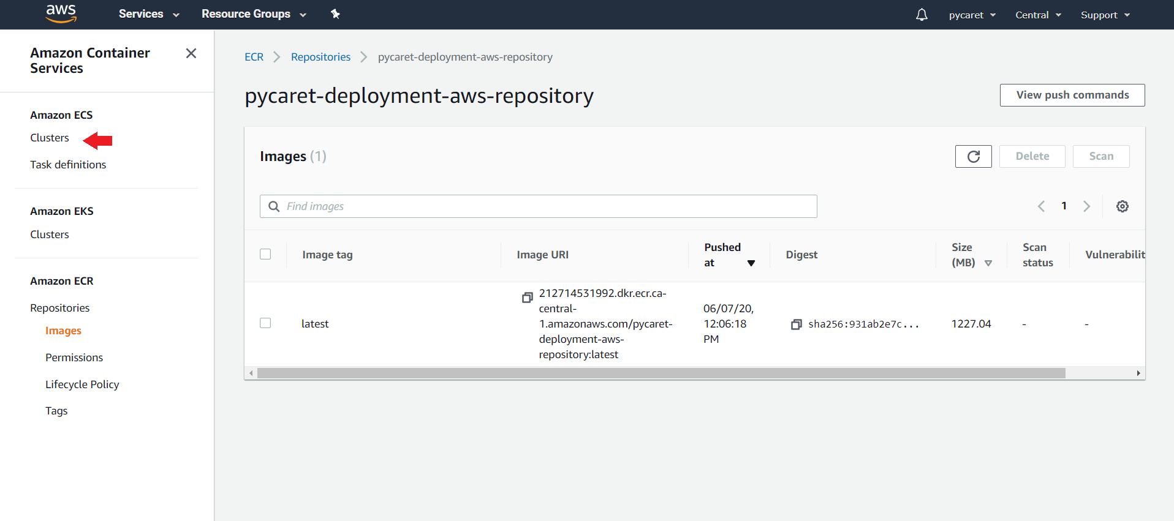Follow the Repositories breadcrumb link
The width and height of the screenshot is (1174, 521).
(x=320, y=57)
